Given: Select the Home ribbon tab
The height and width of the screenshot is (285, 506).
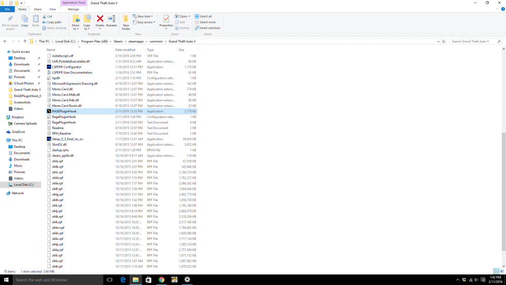Looking at the screenshot, I should (x=22, y=9).
